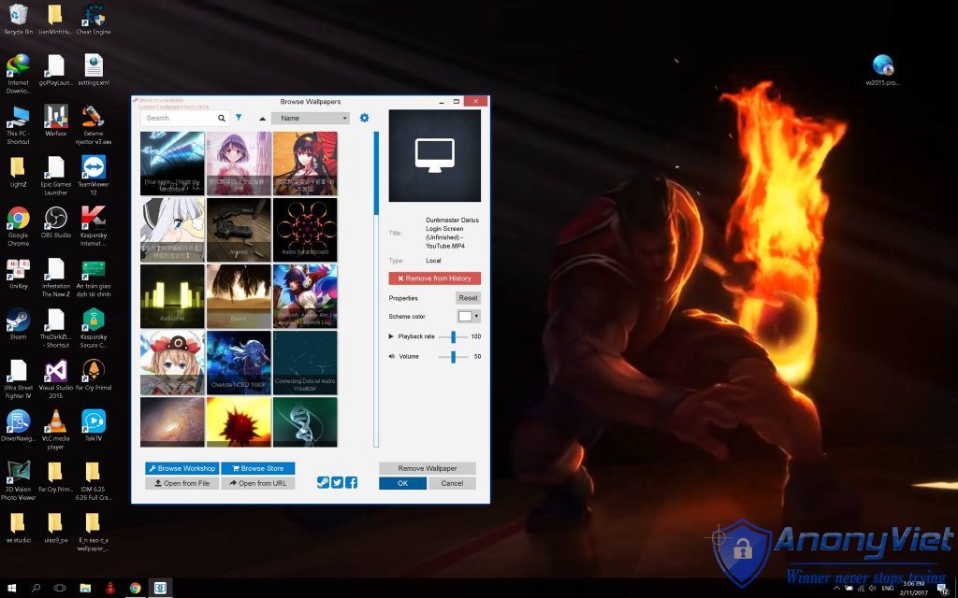Viewport: 958px width, 598px height.
Task: Select the Charlotte NCED 1080P wallpaper thumbnail
Action: (239, 363)
